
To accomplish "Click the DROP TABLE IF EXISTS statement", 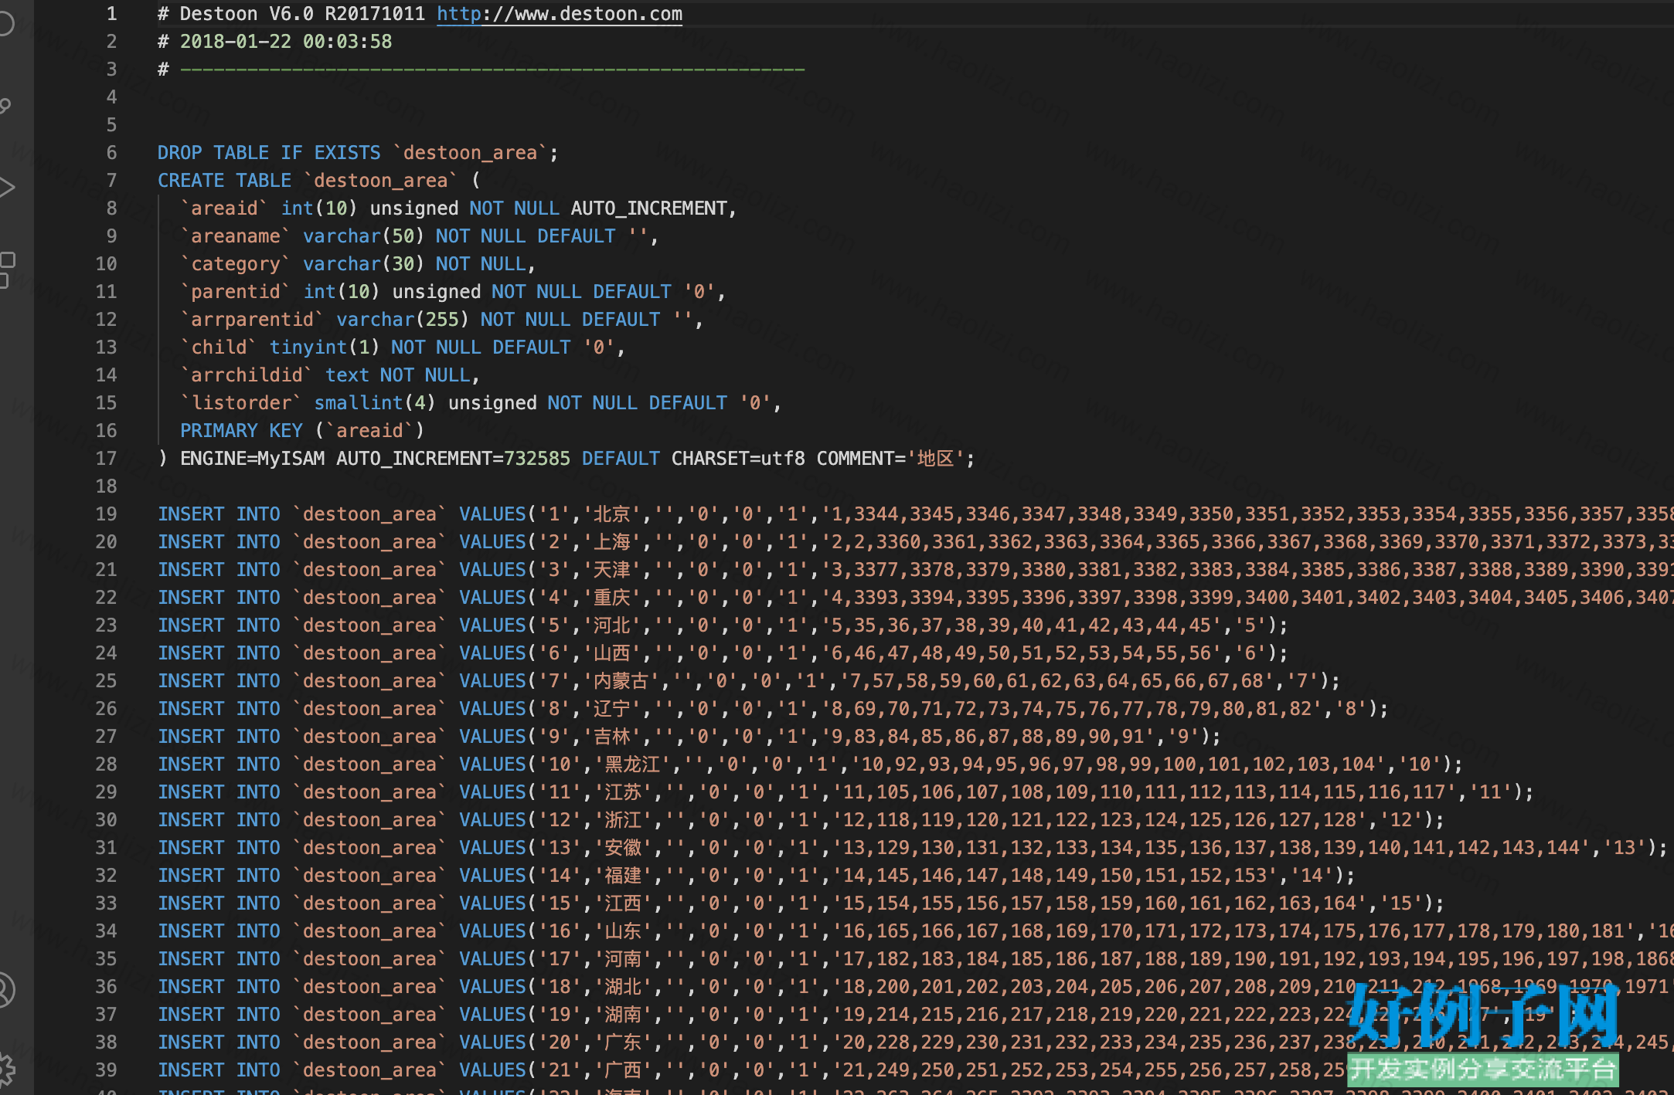I will click(x=358, y=153).
